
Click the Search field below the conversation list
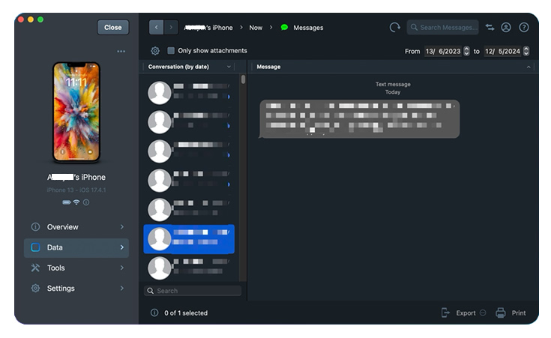click(193, 291)
